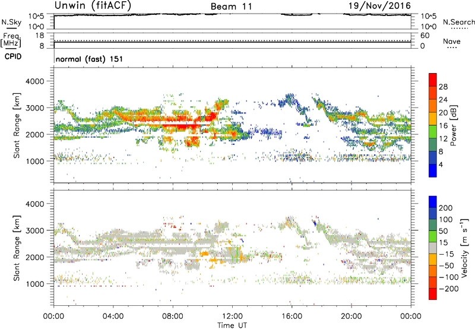The image size is (475, 329).
Task: Click the leftmost 00:00 time tick label
Action: (53, 317)
